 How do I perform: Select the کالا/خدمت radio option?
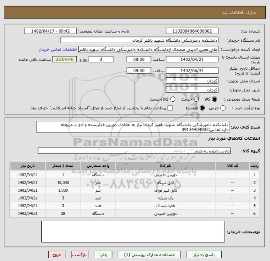point(172,99)
